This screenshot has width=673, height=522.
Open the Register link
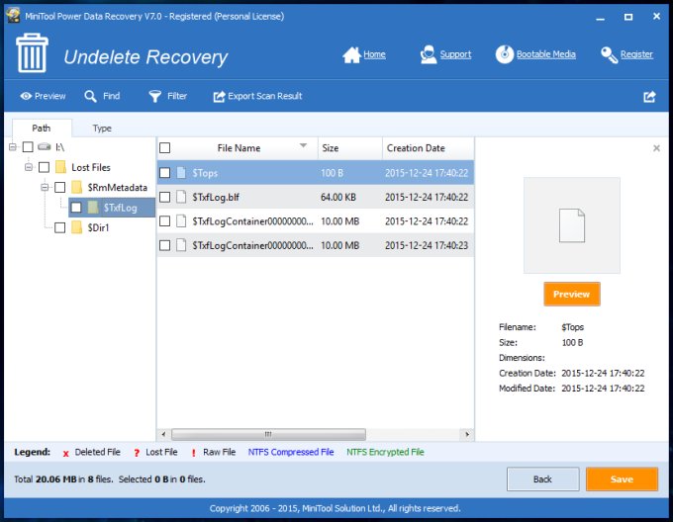coord(636,54)
